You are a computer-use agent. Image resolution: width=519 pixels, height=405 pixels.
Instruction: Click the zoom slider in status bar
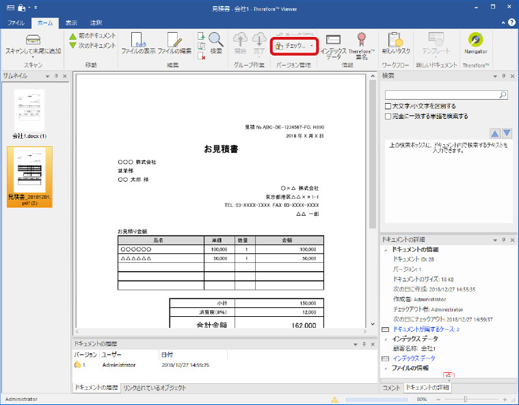pyautogui.click(x=466, y=399)
